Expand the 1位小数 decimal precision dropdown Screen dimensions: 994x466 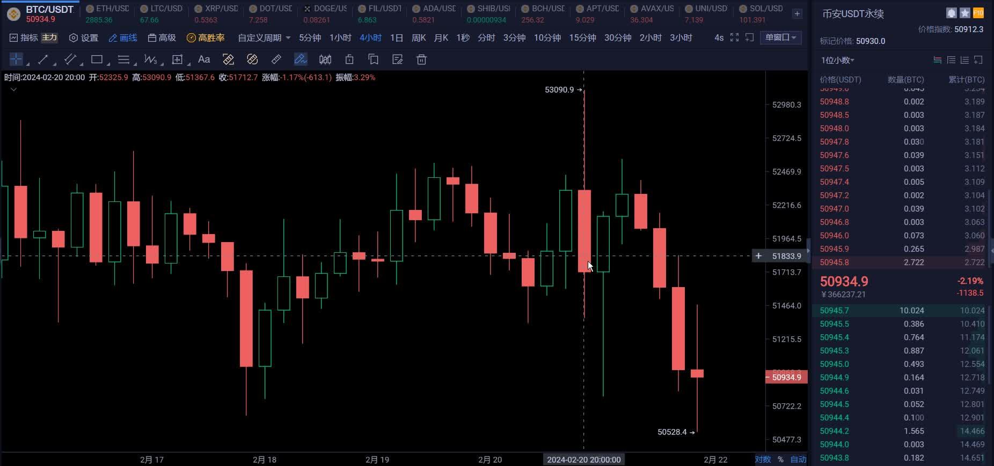[837, 60]
